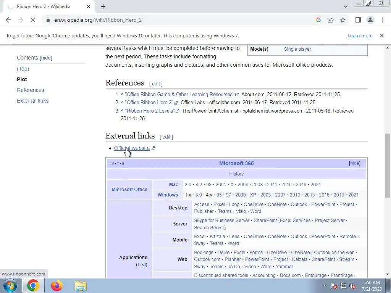Open the Microsoft 365 navbox title
391x293 pixels.
coord(236,163)
